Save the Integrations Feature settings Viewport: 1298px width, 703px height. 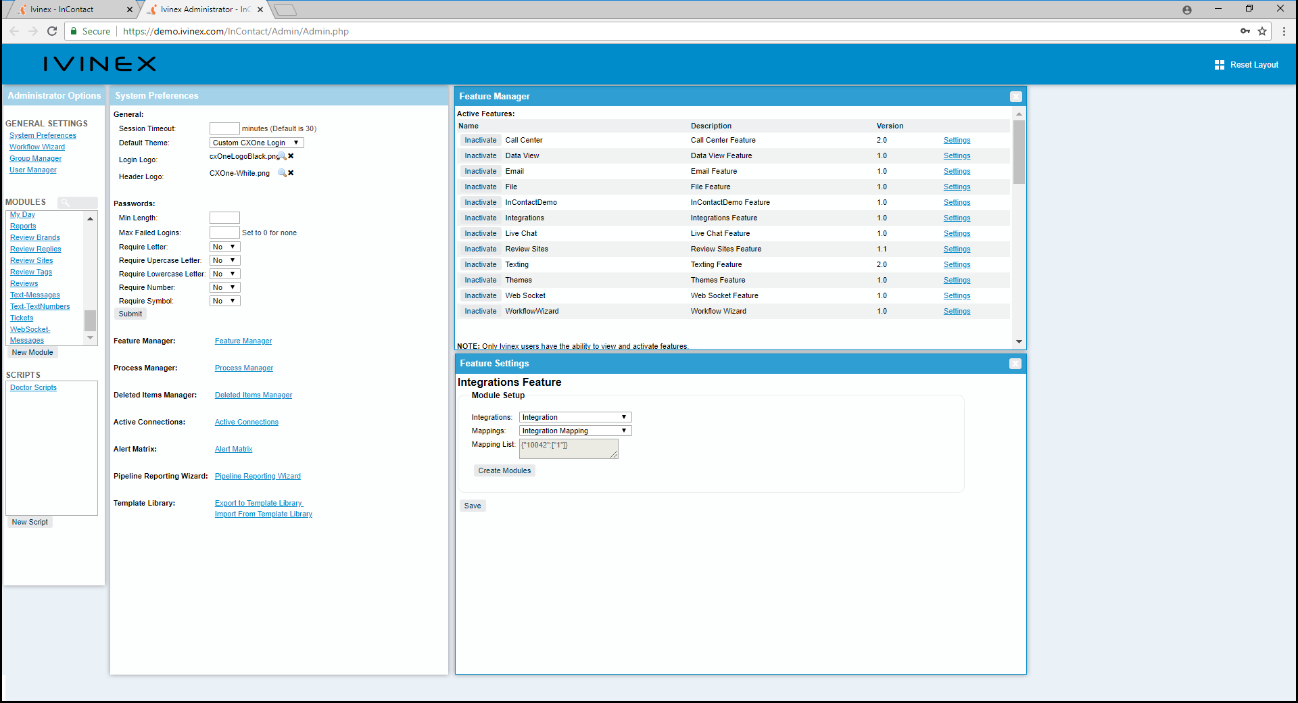pos(473,506)
